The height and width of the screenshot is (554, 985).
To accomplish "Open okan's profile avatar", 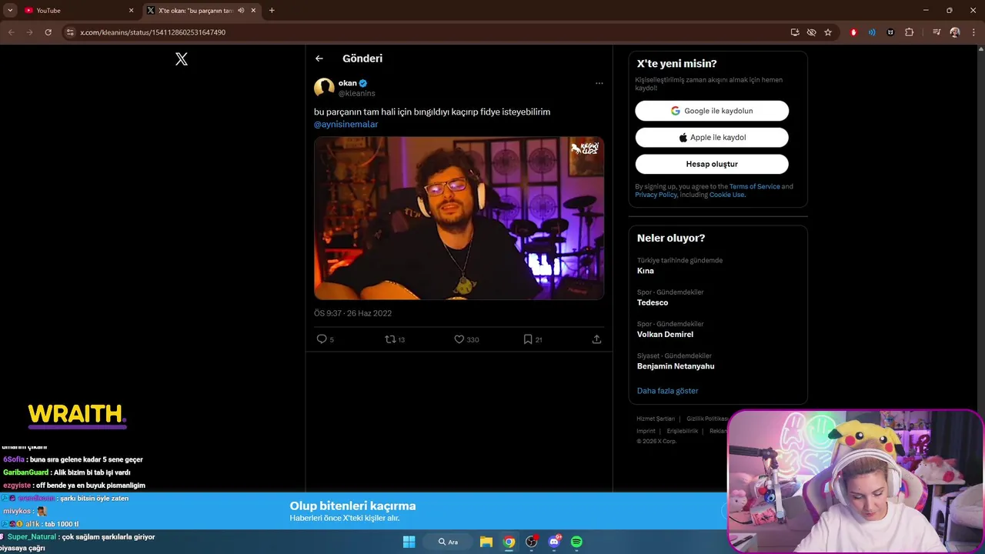I will 324,88.
